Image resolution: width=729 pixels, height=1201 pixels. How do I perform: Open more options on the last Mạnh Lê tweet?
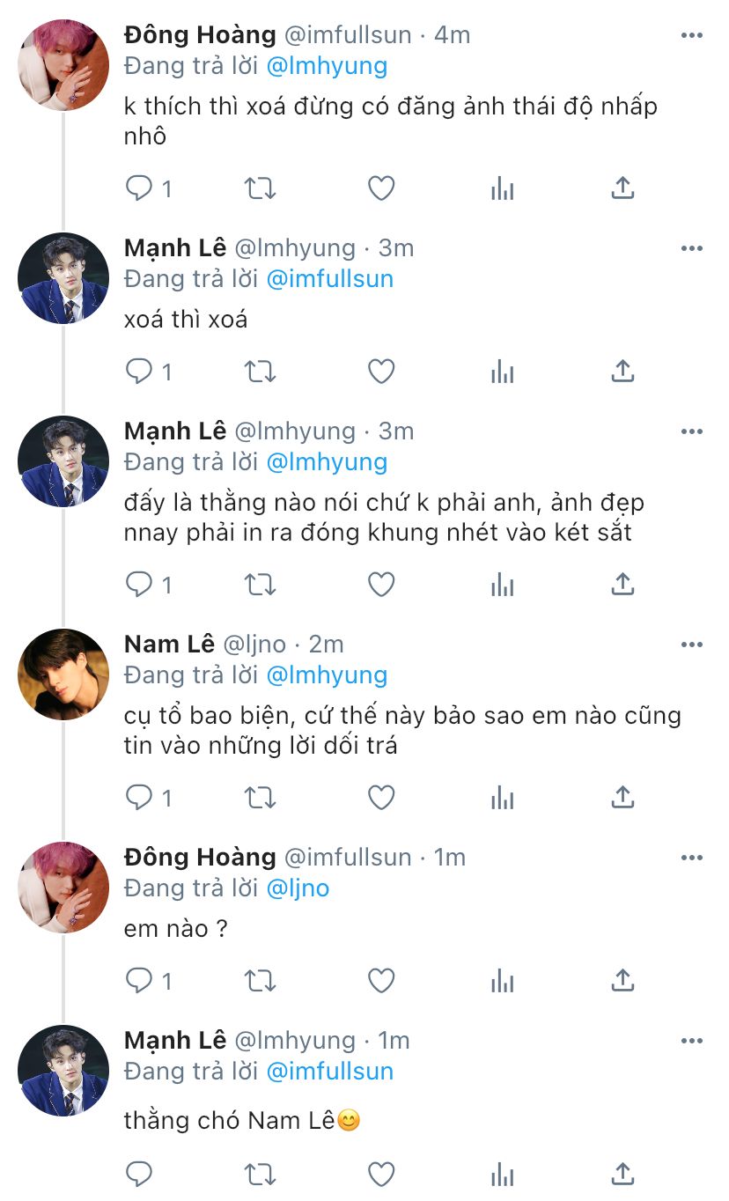click(692, 1041)
